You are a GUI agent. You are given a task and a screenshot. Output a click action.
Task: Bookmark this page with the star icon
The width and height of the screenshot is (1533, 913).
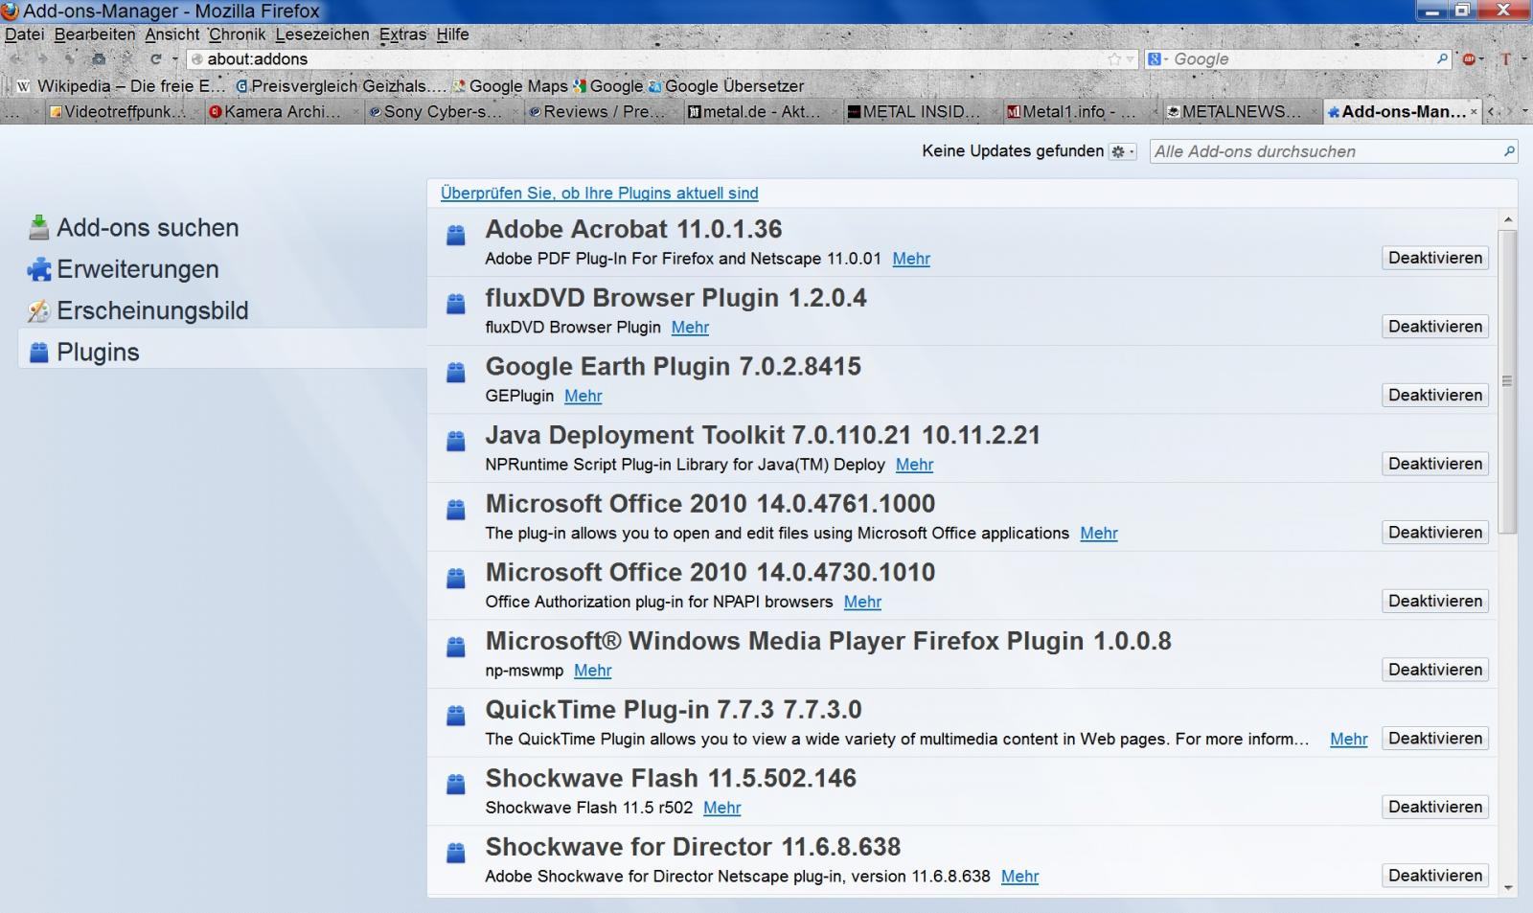point(1114,59)
